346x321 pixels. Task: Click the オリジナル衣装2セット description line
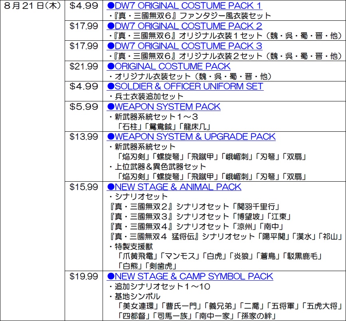tap(225, 56)
